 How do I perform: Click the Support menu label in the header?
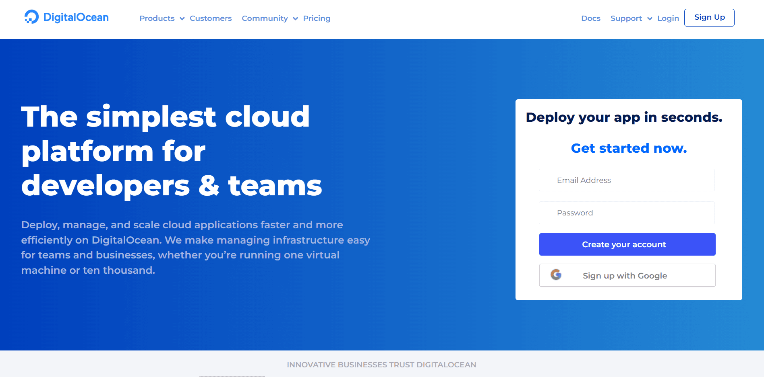coord(626,18)
